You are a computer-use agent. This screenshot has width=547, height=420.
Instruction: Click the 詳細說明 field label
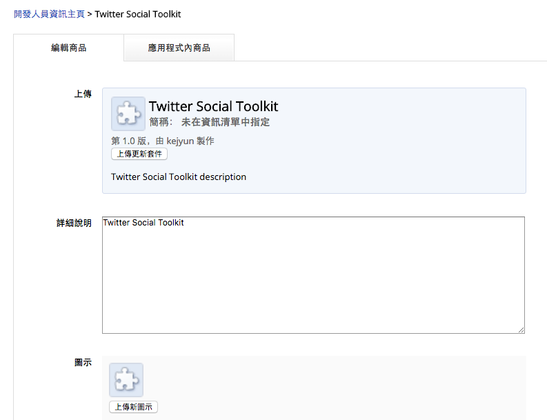pos(74,223)
